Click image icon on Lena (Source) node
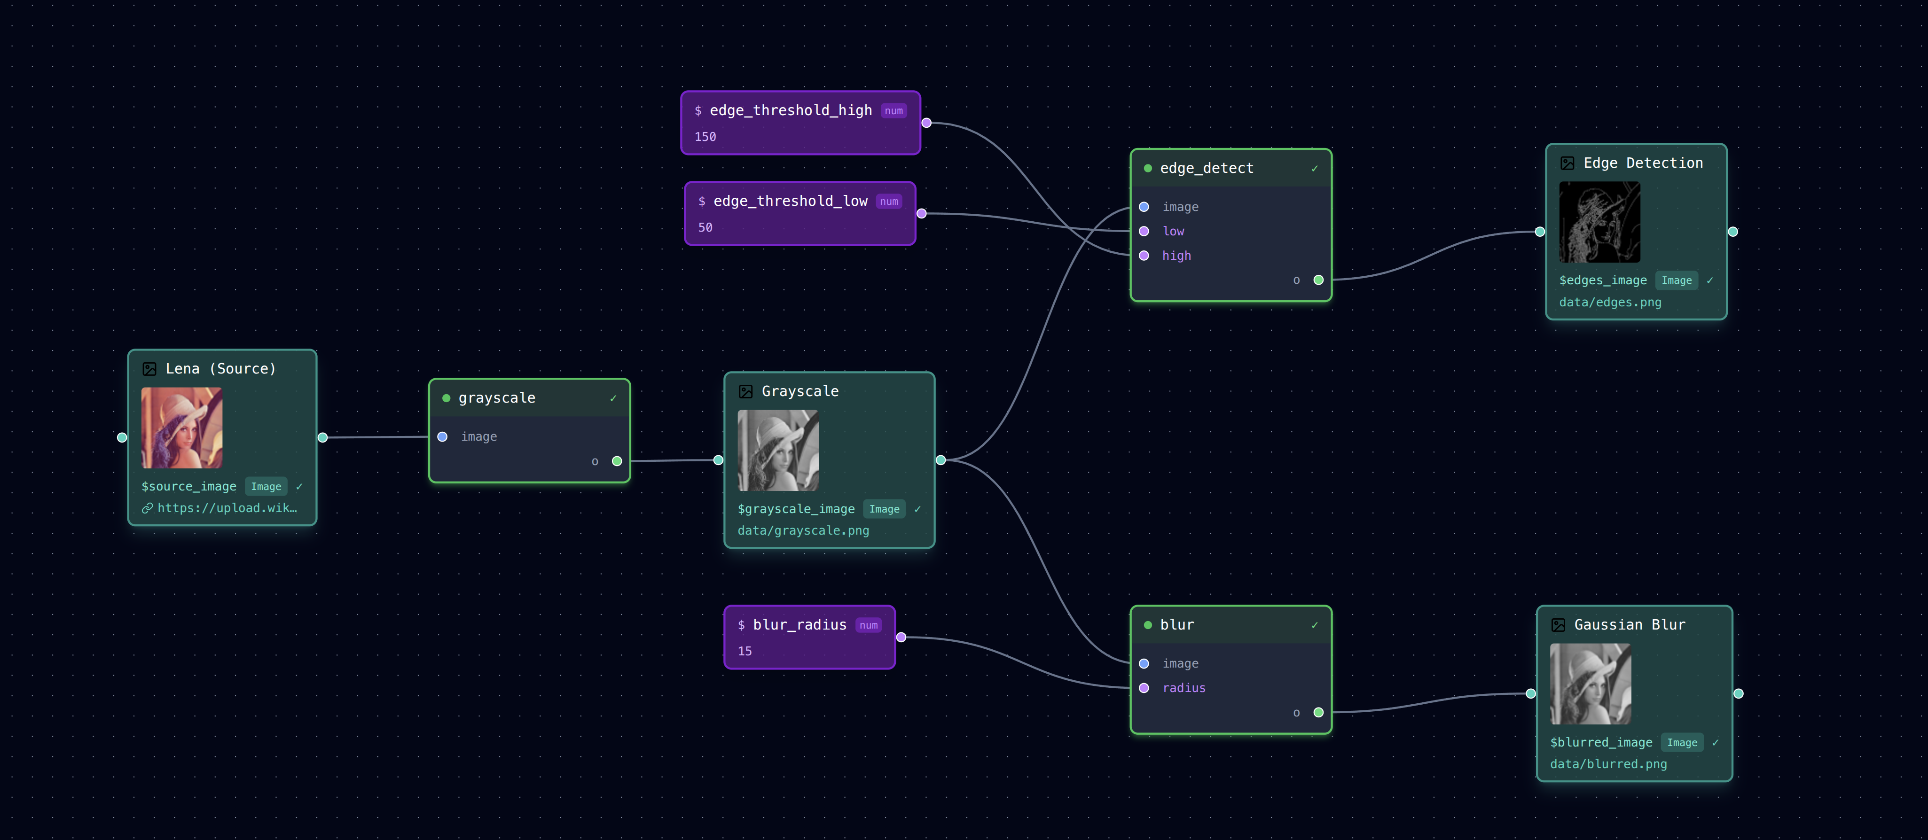Screen dimensions: 1928x840 point(149,369)
